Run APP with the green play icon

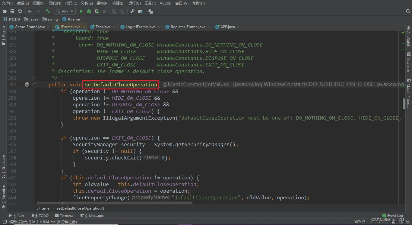click(x=81, y=11)
